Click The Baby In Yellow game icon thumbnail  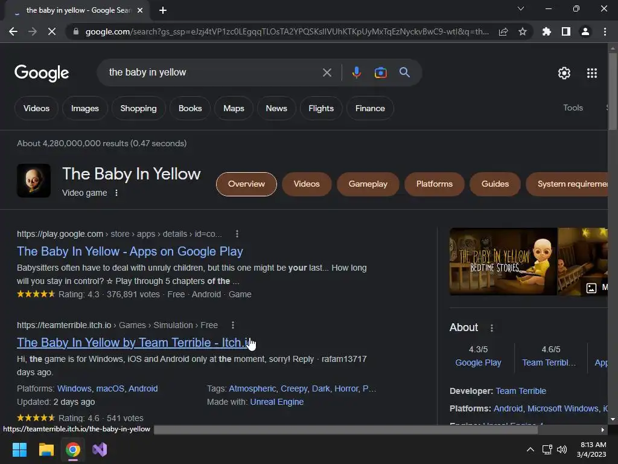click(34, 180)
